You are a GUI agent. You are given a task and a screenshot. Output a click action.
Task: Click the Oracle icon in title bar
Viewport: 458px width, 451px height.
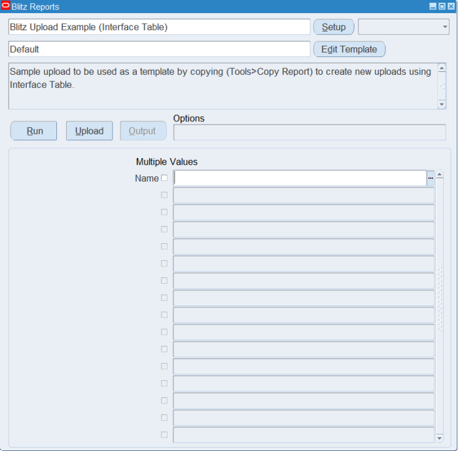click(5, 5)
